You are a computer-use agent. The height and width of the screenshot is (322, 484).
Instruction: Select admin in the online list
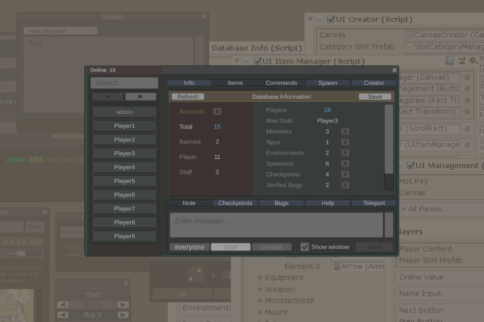pyautogui.click(x=124, y=112)
